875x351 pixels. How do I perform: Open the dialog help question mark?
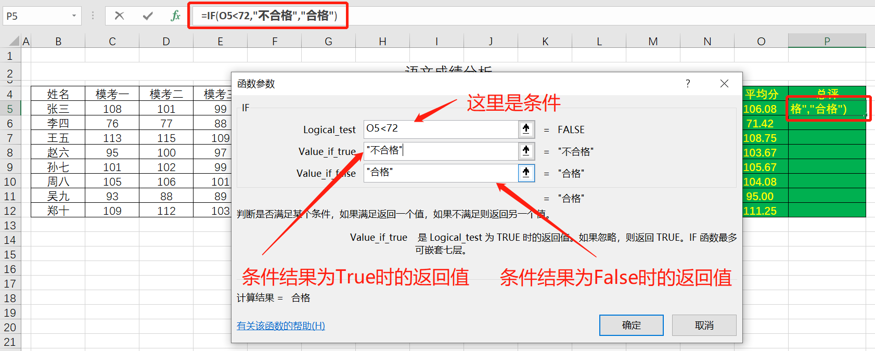click(688, 83)
